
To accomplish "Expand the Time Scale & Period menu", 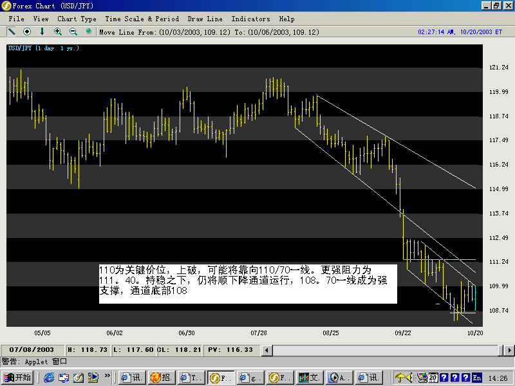I will pos(142,19).
